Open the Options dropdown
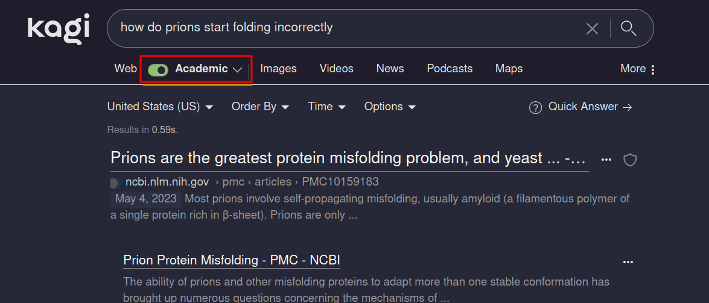This screenshot has height=303, width=709. (x=390, y=107)
